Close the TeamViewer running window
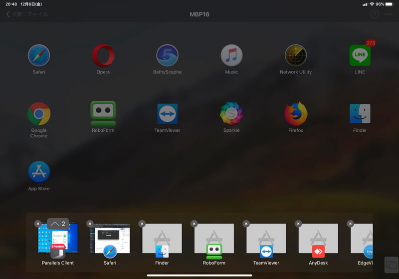 pos(246,224)
